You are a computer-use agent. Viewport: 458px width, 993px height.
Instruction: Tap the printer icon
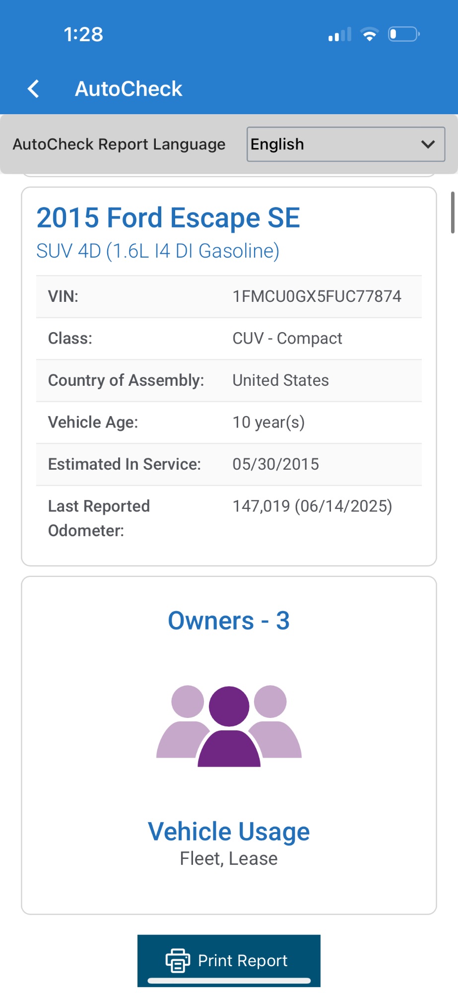click(x=177, y=960)
